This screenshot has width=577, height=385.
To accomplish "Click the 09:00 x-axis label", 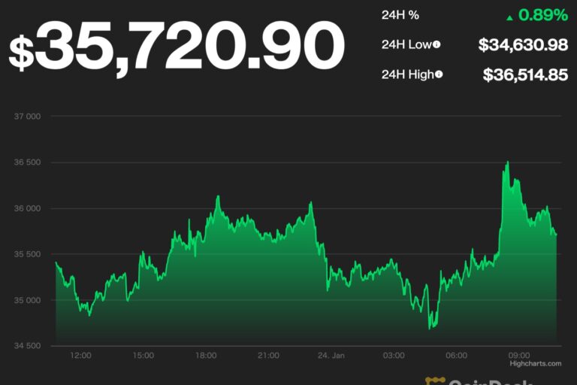I will 519,356.
